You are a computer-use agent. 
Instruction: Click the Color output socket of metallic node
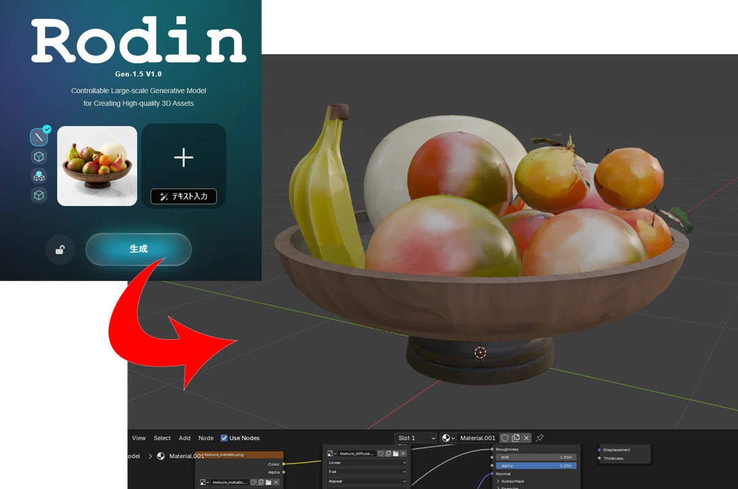click(x=284, y=464)
